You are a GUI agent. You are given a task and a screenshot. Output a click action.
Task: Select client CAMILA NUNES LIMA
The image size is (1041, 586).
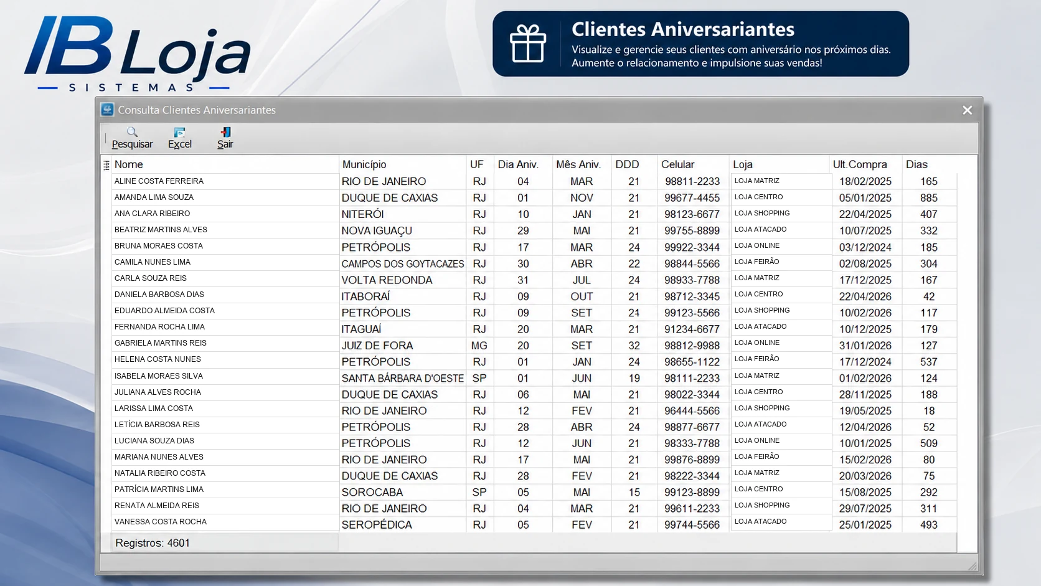pos(152,262)
